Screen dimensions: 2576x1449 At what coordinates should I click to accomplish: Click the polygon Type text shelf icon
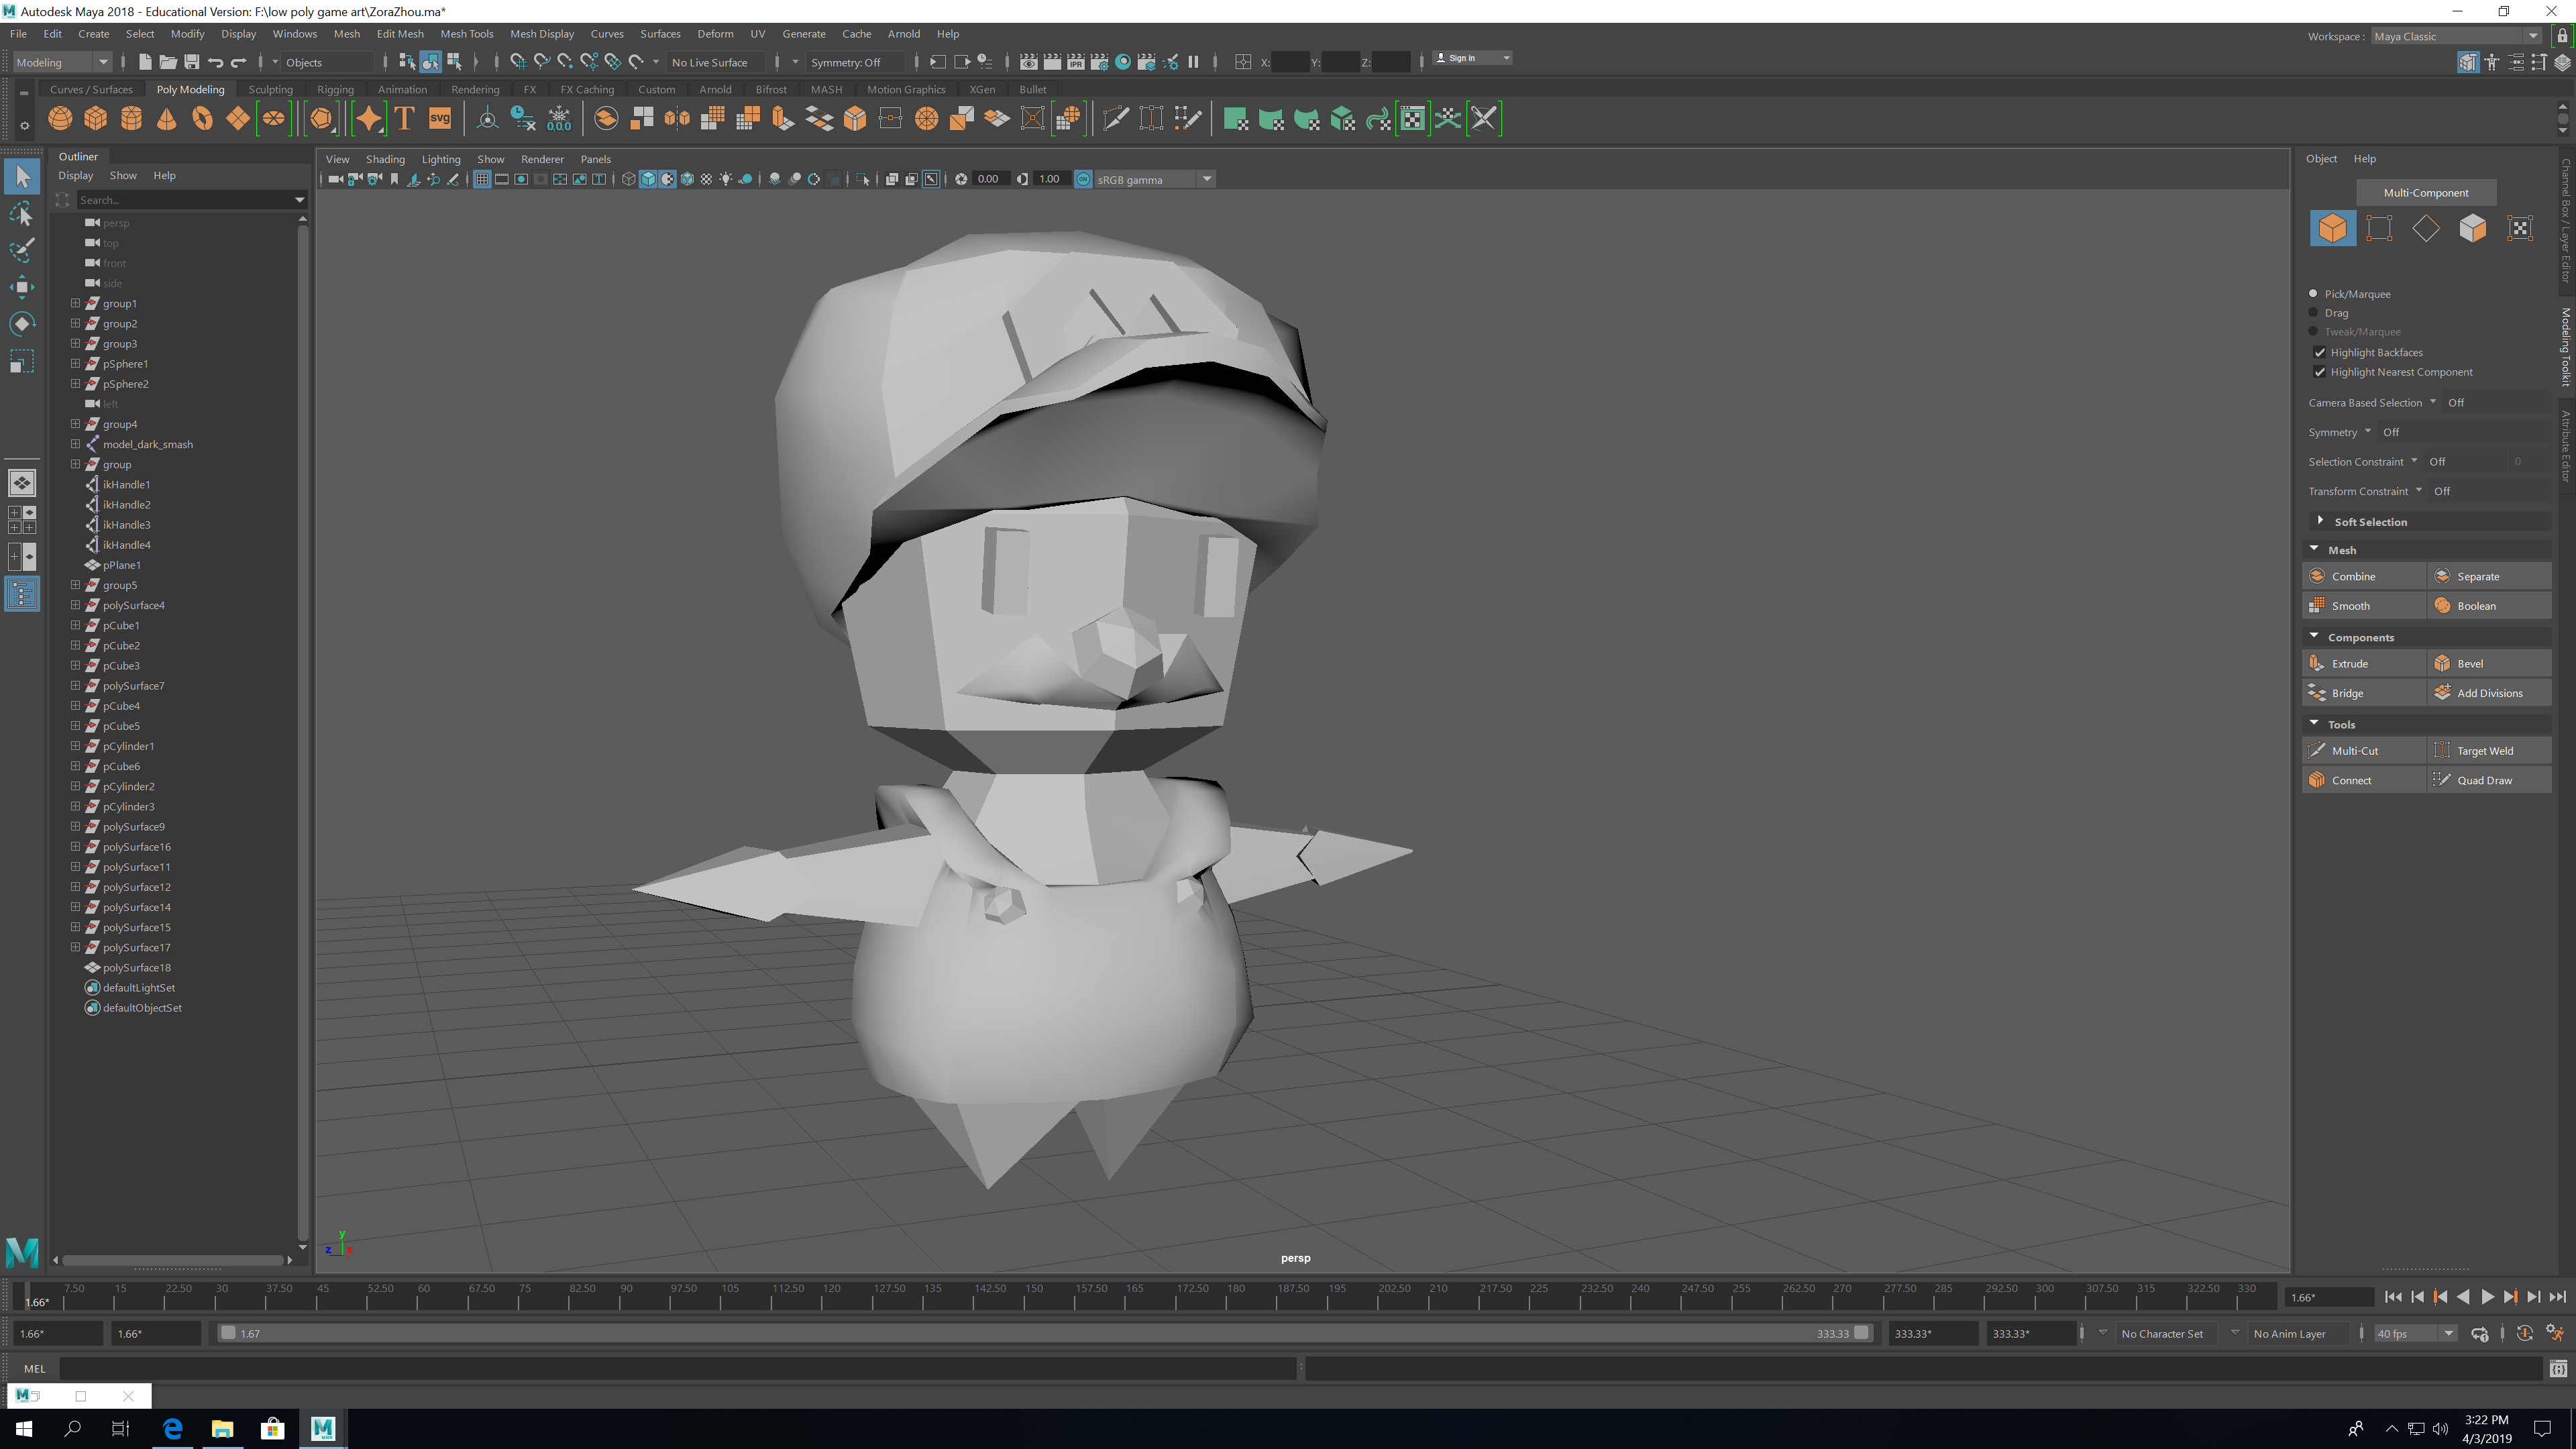405,119
